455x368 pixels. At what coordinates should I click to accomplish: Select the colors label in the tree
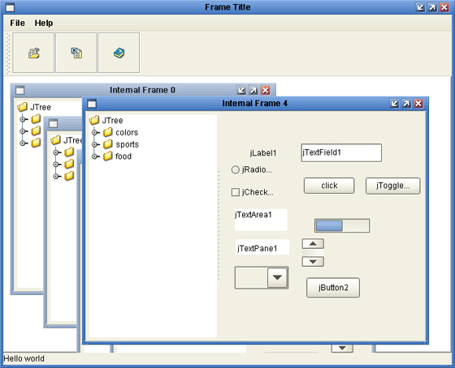[127, 132]
